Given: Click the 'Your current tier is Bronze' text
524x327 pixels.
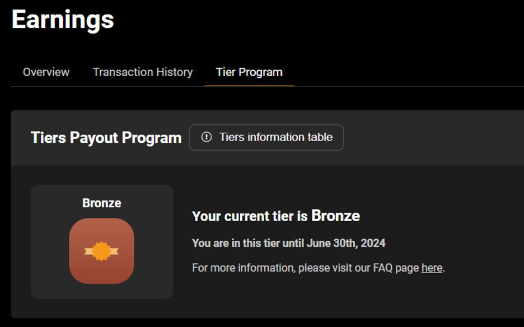Looking at the screenshot, I should [x=275, y=216].
